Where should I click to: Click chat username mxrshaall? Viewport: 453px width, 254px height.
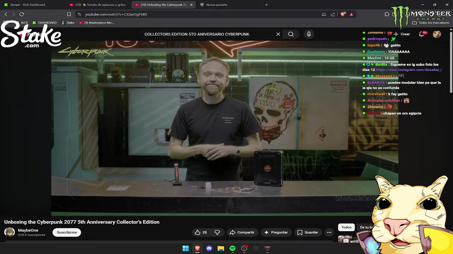(x=376, y=94)
